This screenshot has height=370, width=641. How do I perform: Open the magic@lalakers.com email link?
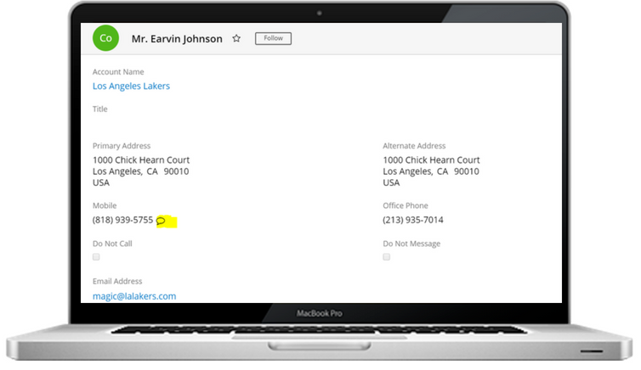point(134,296)
